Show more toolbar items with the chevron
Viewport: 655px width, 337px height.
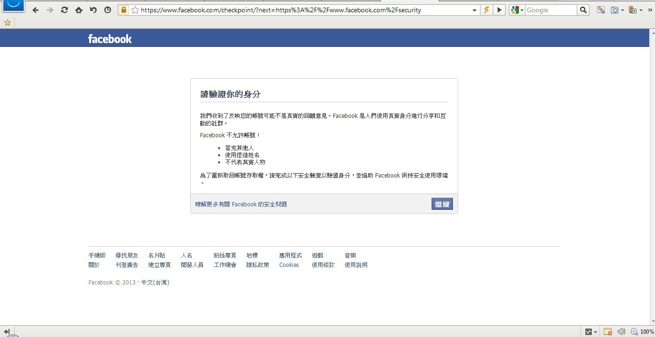(x=650, y=10)
